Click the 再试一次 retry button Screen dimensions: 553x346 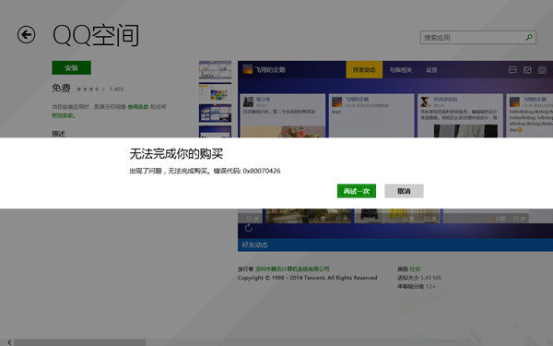pyautogui.click(x=356, y=191)
